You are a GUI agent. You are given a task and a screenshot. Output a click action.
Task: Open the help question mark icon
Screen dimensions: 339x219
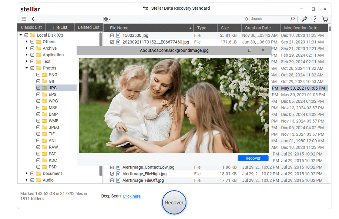pyautogui.click(x=315, y=19)
